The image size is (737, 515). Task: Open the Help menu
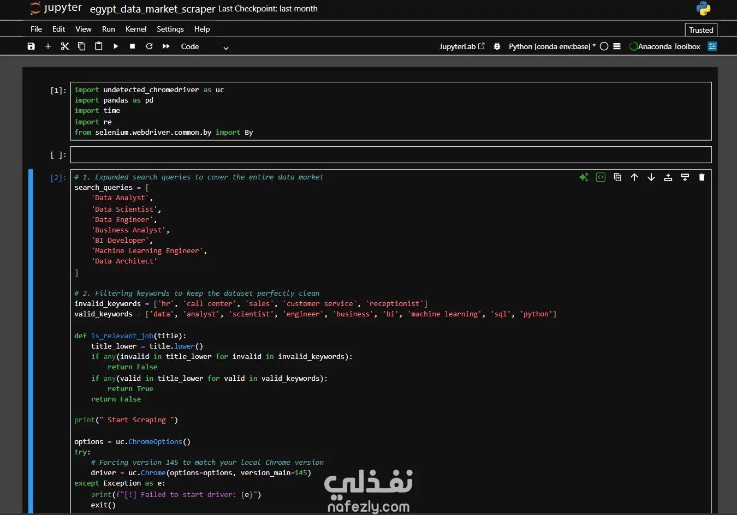(202, 29)
